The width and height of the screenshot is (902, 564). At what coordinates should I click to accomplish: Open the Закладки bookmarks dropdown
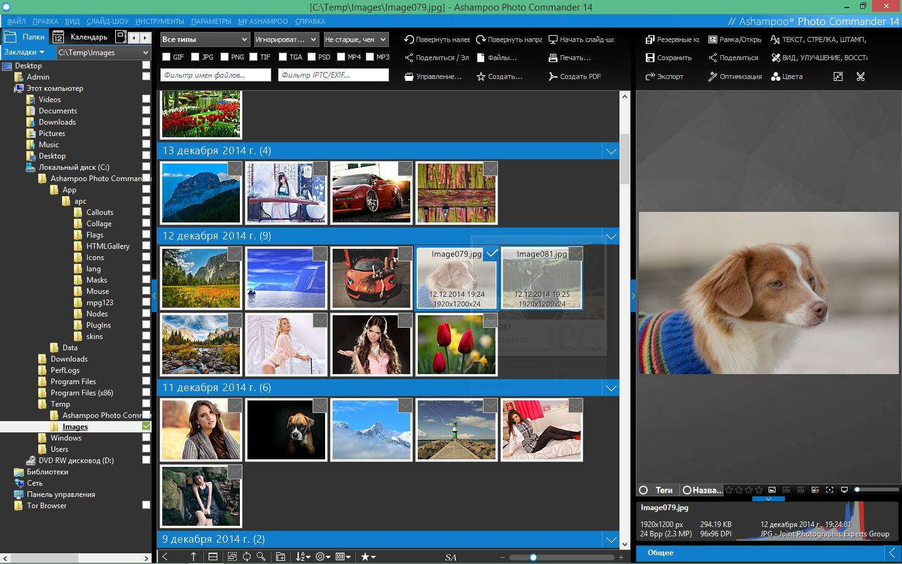(x=25, y=52)
